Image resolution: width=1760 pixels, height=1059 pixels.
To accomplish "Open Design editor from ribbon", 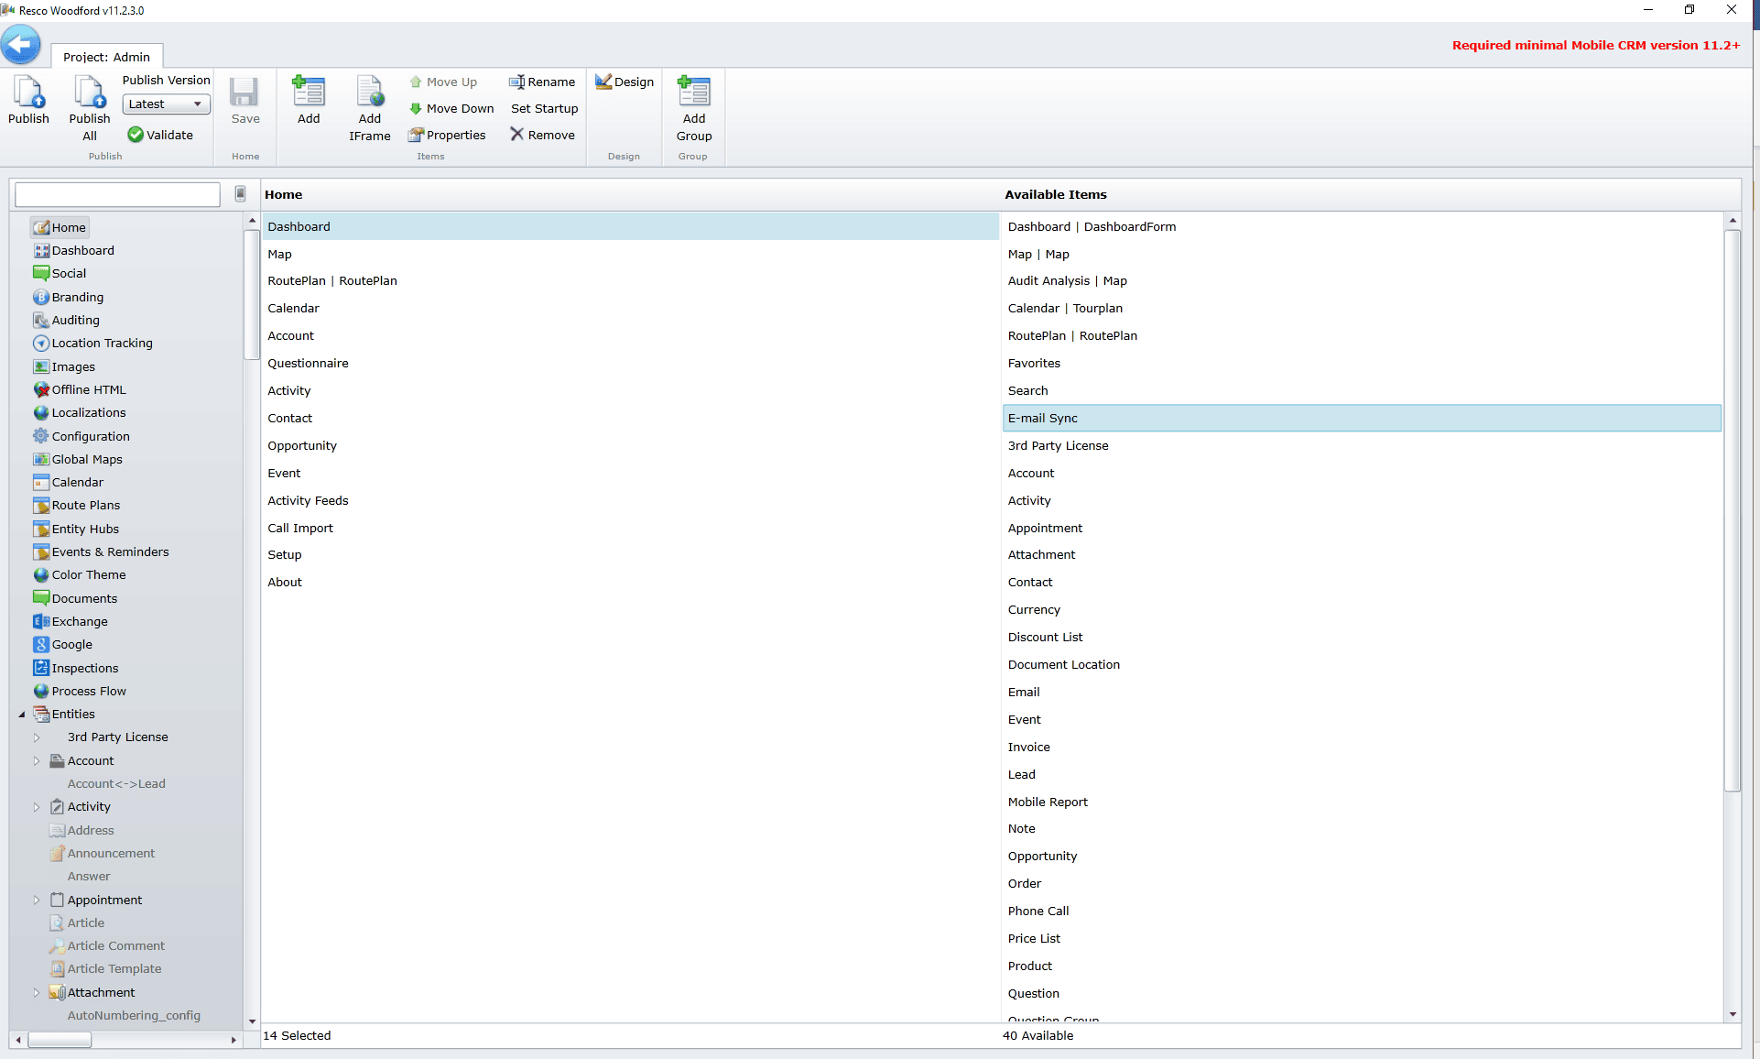I will pos(625,82).
